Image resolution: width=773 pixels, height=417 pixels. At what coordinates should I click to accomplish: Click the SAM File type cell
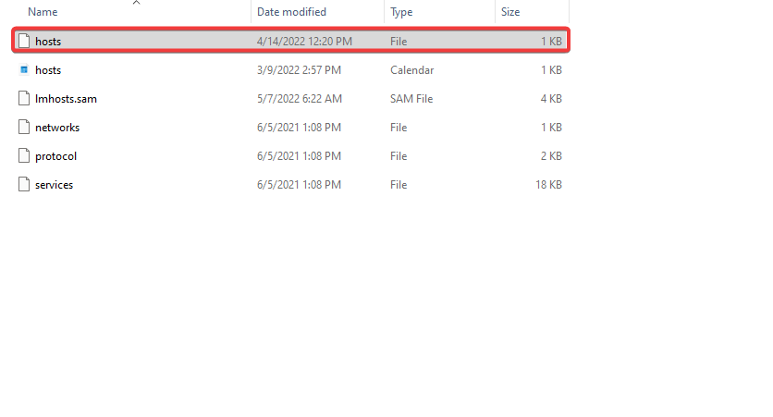coord(411,99)
